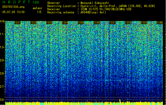
Task: Click the meteor count value 115
Action: click(39, 12)
